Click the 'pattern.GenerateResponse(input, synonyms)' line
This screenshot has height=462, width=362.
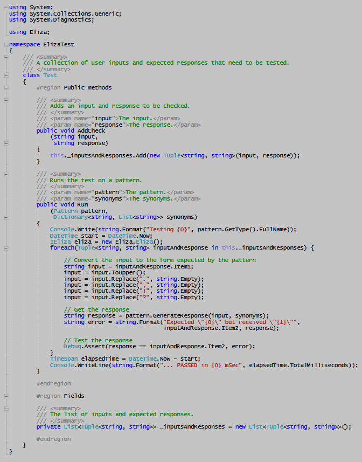166,316
